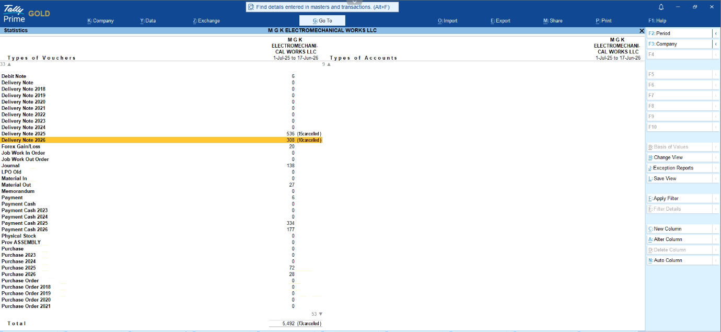Select the Payment Cash 2025 row
Screen dimensions: 721x332
click(161, 223)
